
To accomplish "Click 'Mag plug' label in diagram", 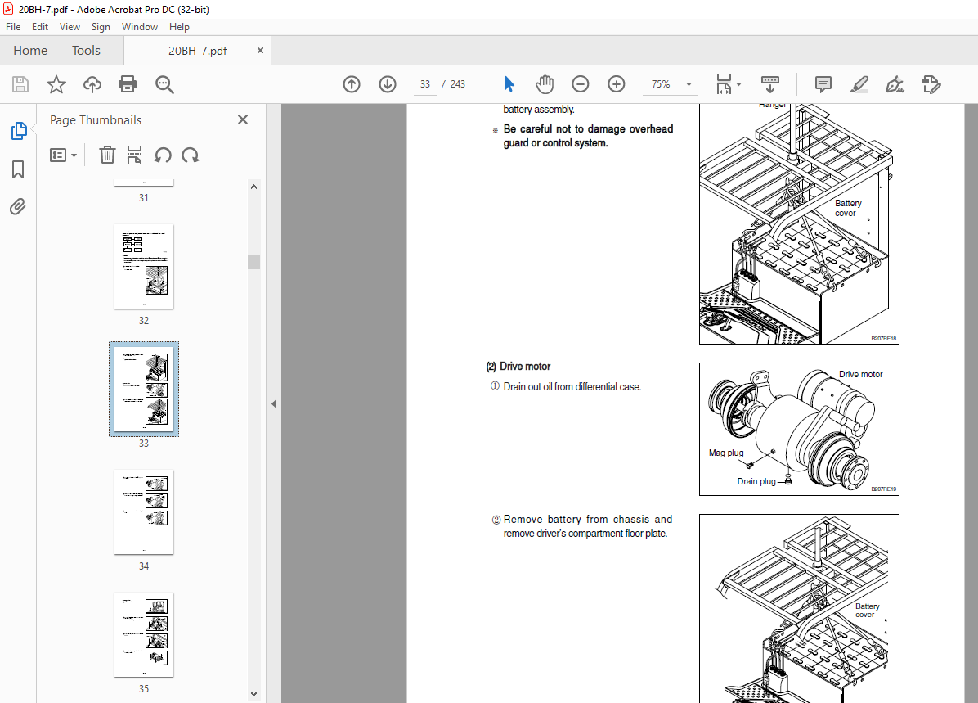I will click(726, 453).
